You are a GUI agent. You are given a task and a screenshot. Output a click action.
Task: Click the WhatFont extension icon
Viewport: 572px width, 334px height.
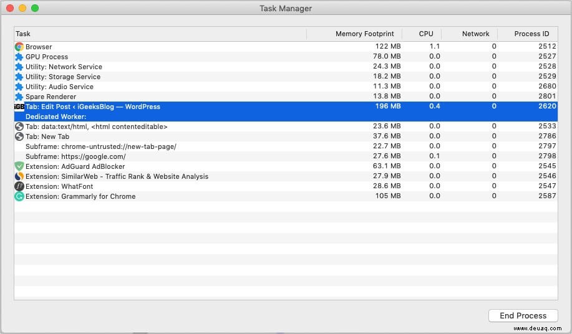19,186
